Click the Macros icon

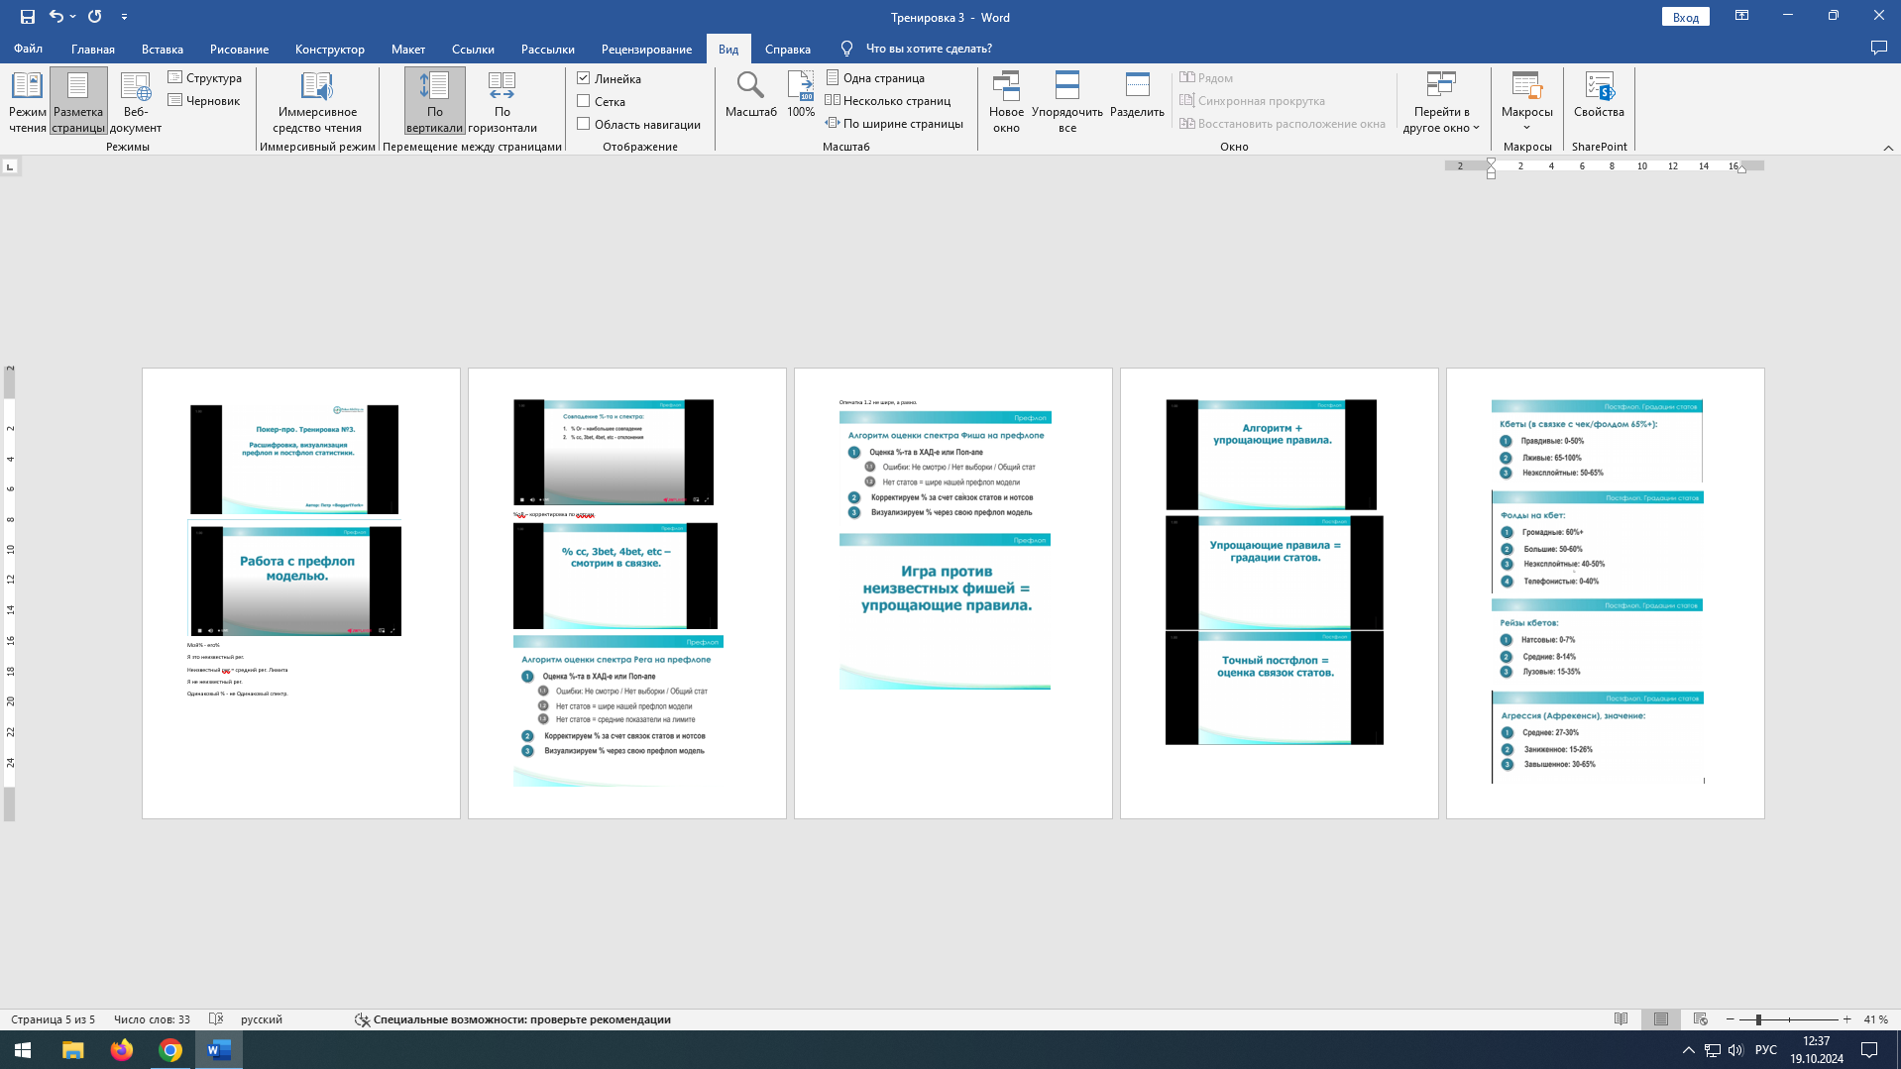[x=1526, y=87]
